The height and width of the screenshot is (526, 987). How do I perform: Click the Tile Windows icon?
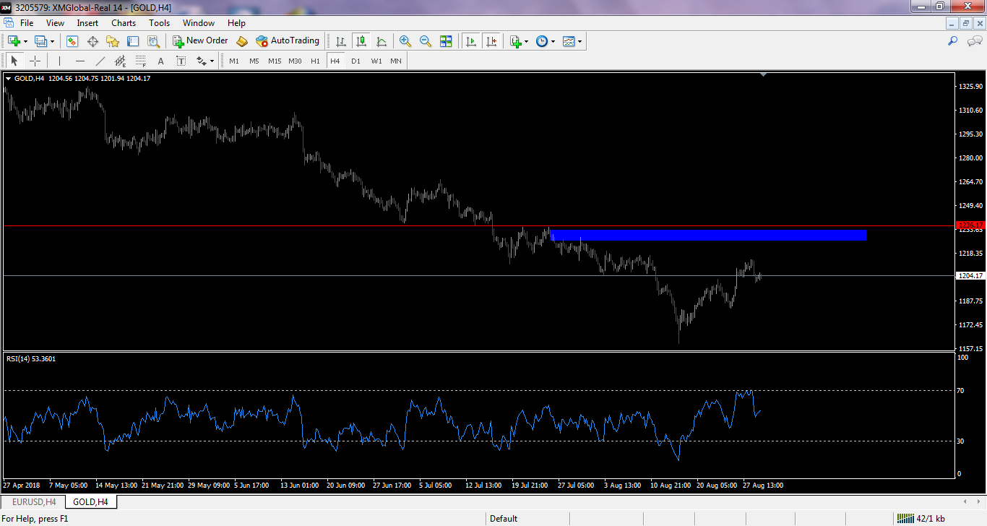click(x=446, y=41)
